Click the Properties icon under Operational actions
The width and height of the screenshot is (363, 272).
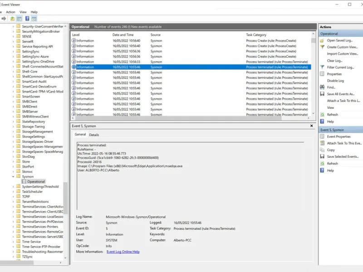click(x=322, y=74)
